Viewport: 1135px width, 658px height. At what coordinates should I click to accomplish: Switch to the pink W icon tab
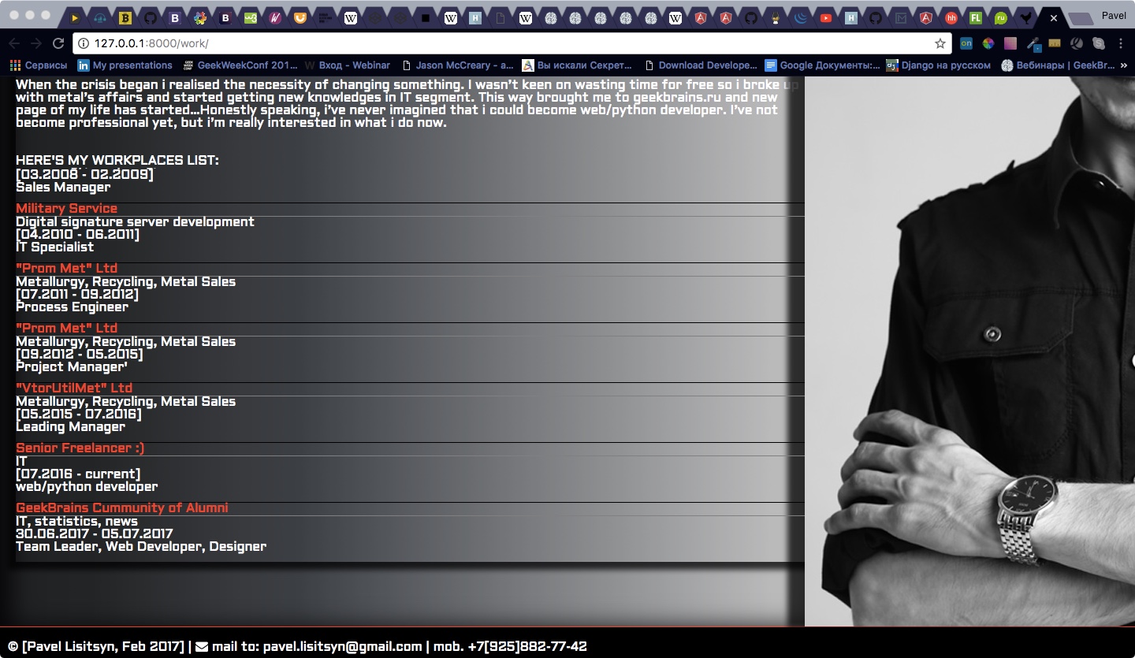pyautogui.click(x=275, y=17)
